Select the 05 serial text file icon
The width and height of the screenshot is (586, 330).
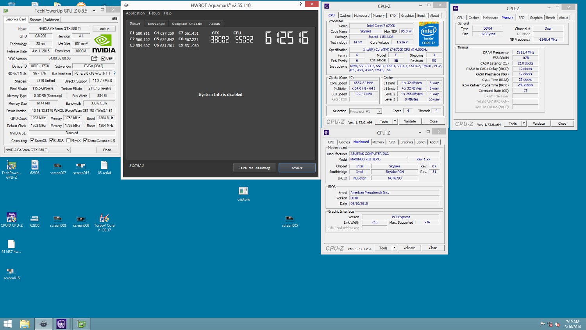point(104,167)
